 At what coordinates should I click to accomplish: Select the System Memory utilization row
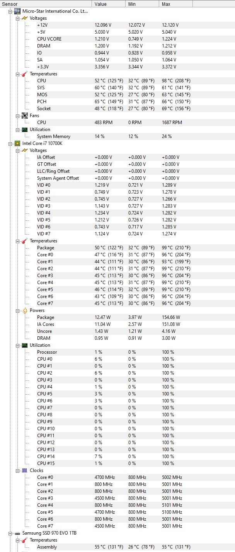tap(54, 136)
